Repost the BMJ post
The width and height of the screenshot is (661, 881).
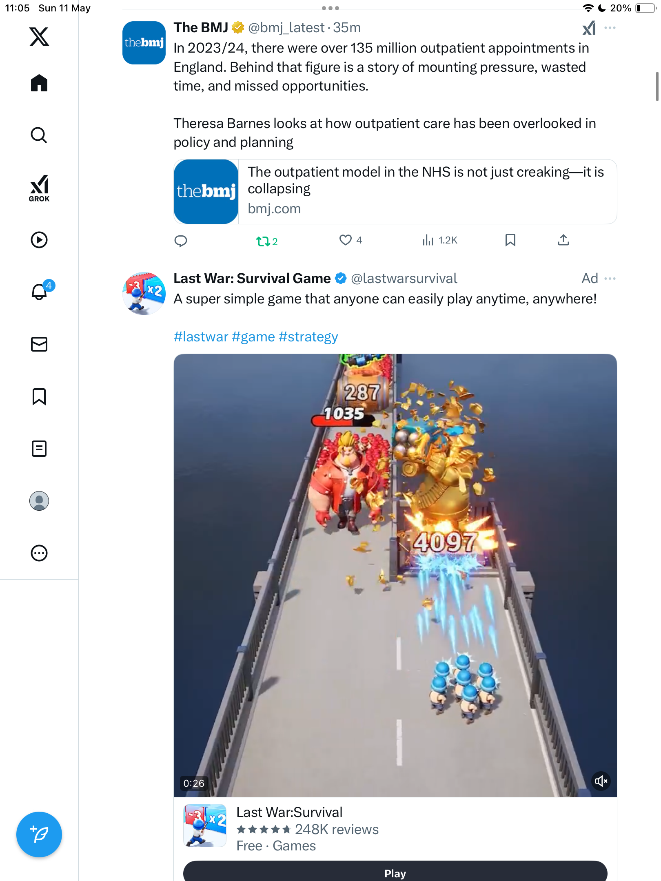click(x=267, y=241)
